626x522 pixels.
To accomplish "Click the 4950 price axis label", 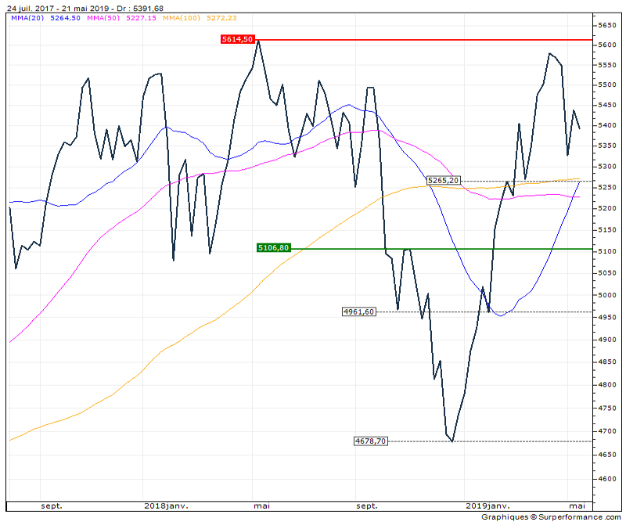I will [x=607, y=318].
